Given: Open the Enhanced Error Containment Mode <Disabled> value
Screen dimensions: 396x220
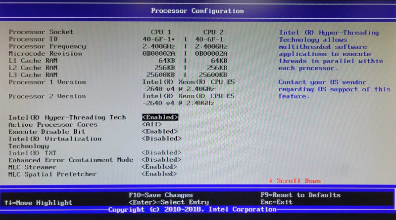Looking at the screenshot, I should [x=161, y=160].
